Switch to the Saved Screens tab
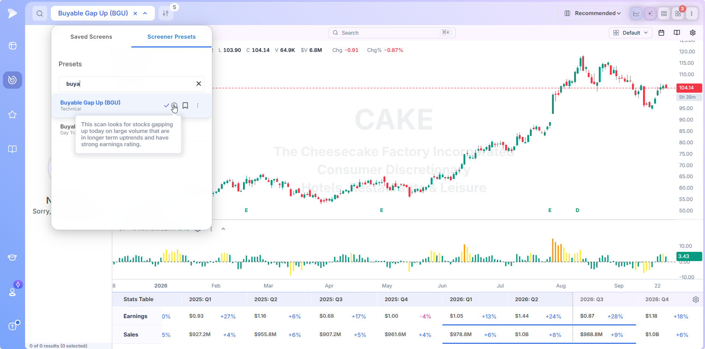This screenshot has width=705, height=349. (91, 37)
